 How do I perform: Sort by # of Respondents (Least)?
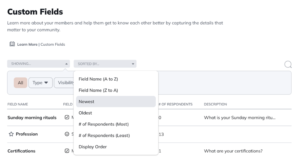(104, 135)
